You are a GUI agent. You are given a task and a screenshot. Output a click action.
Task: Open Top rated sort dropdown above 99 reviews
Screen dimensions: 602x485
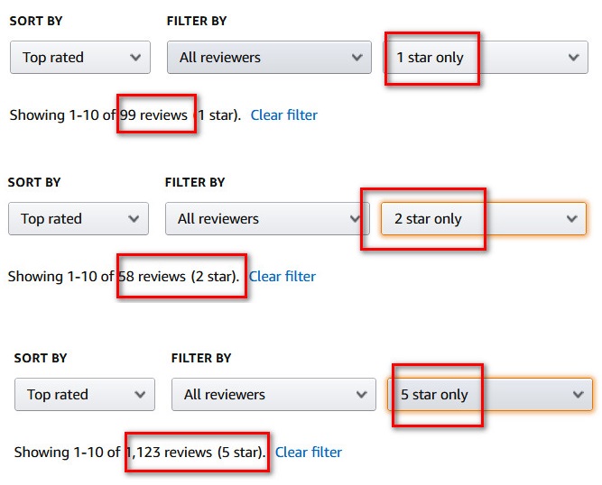click(x=80, y=58)
